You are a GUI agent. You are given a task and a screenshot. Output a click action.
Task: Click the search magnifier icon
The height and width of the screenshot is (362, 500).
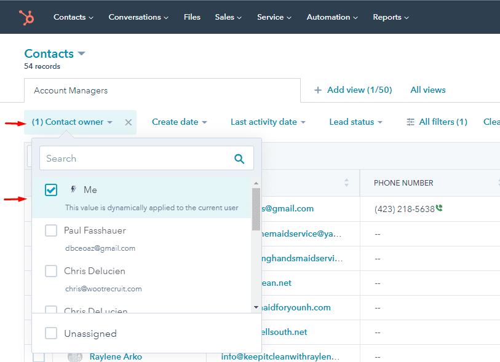tap(239, 159)
